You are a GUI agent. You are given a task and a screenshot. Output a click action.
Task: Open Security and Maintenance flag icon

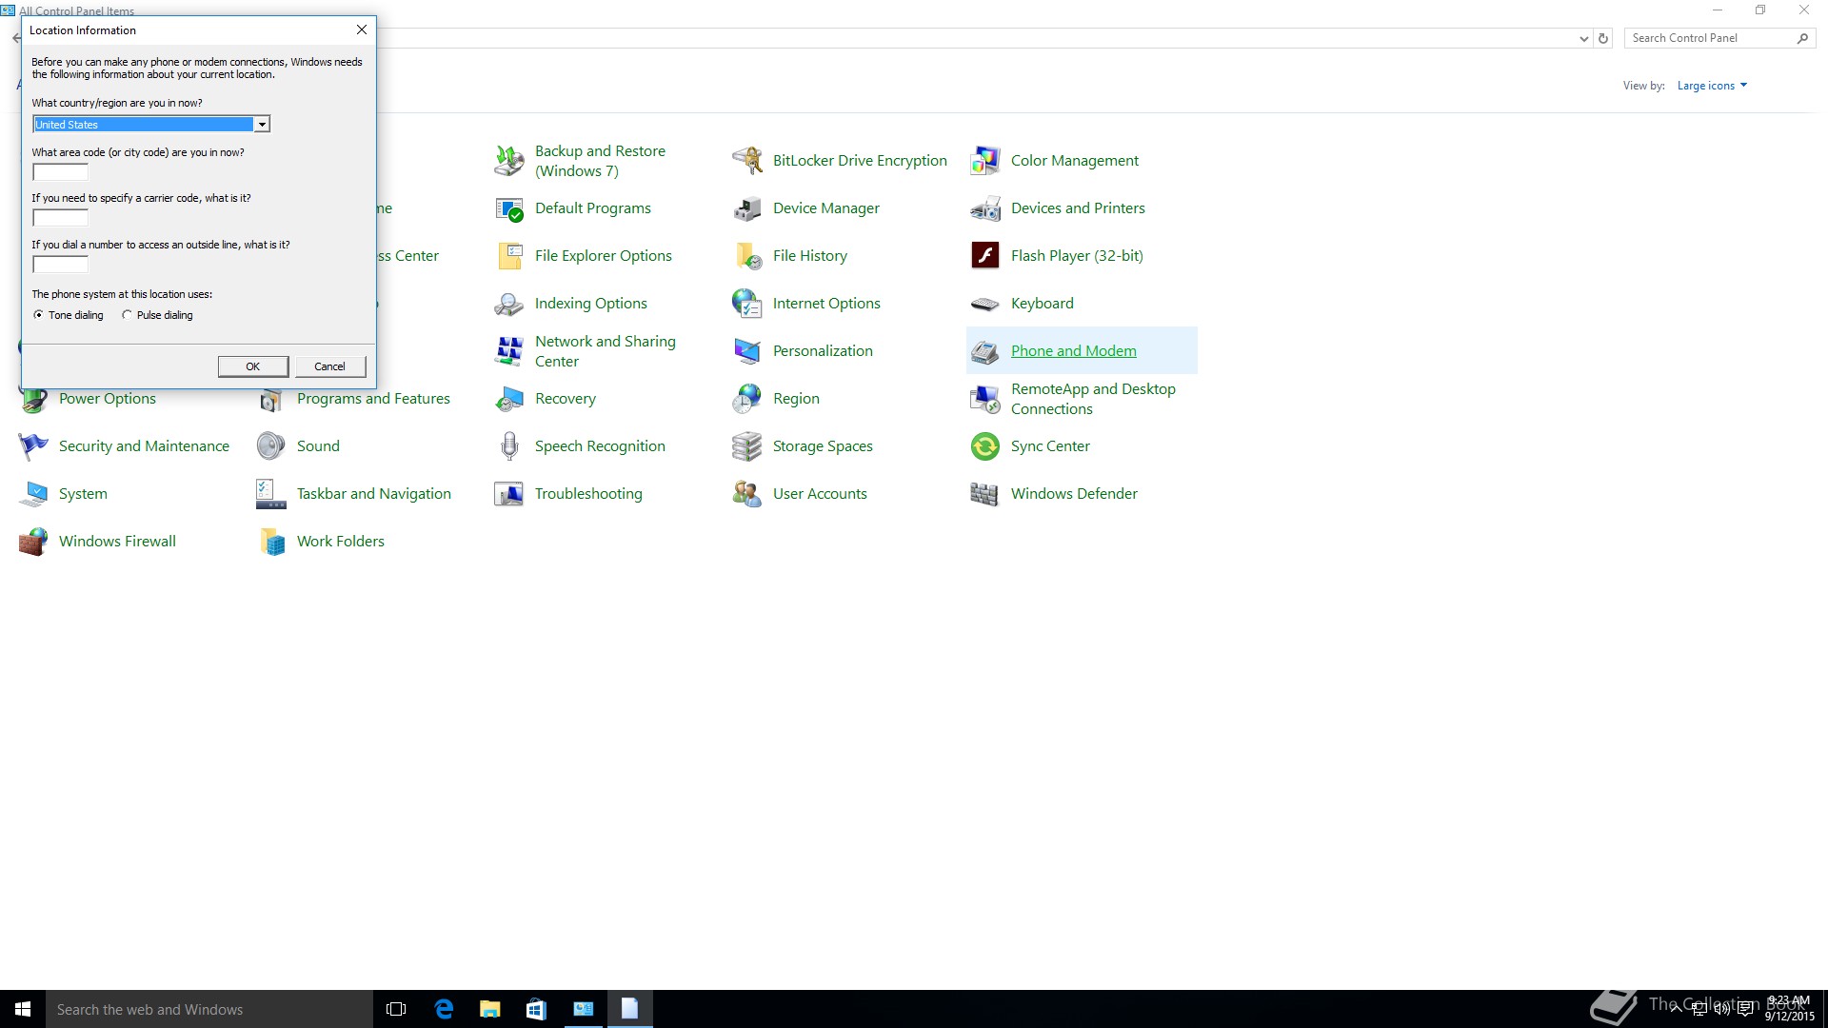pyautogui.click(x=33, y=446)
